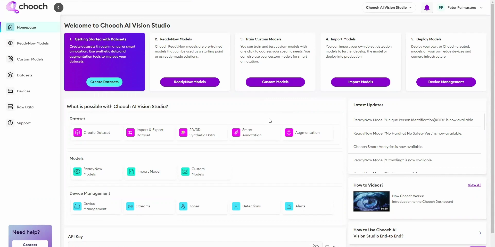Toggle API key visibility eye icon
The height and width of the screenshot is (247, 495).
tap(316, 245)
